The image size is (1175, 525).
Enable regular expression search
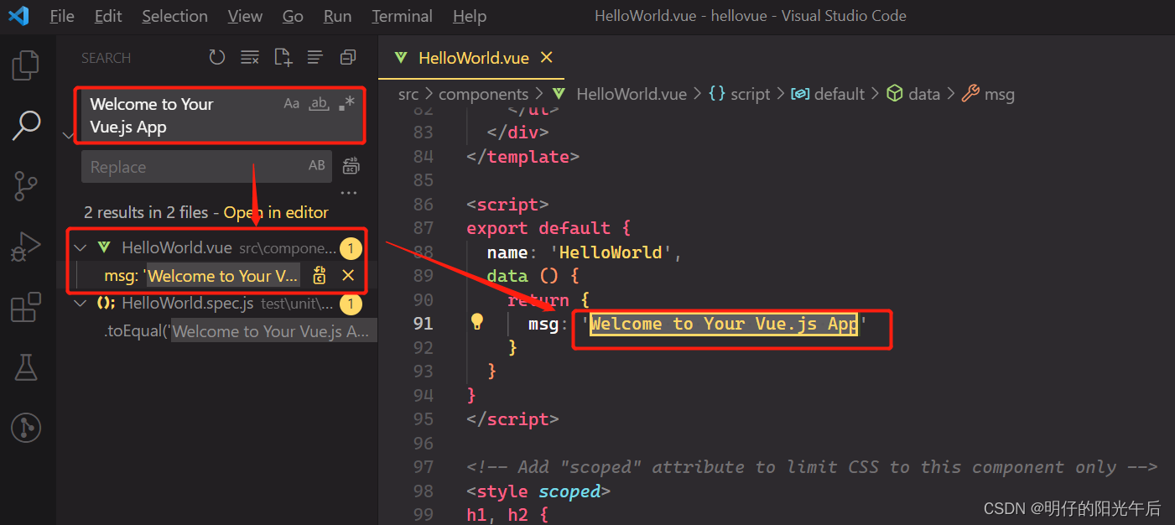tap(346, 103)
